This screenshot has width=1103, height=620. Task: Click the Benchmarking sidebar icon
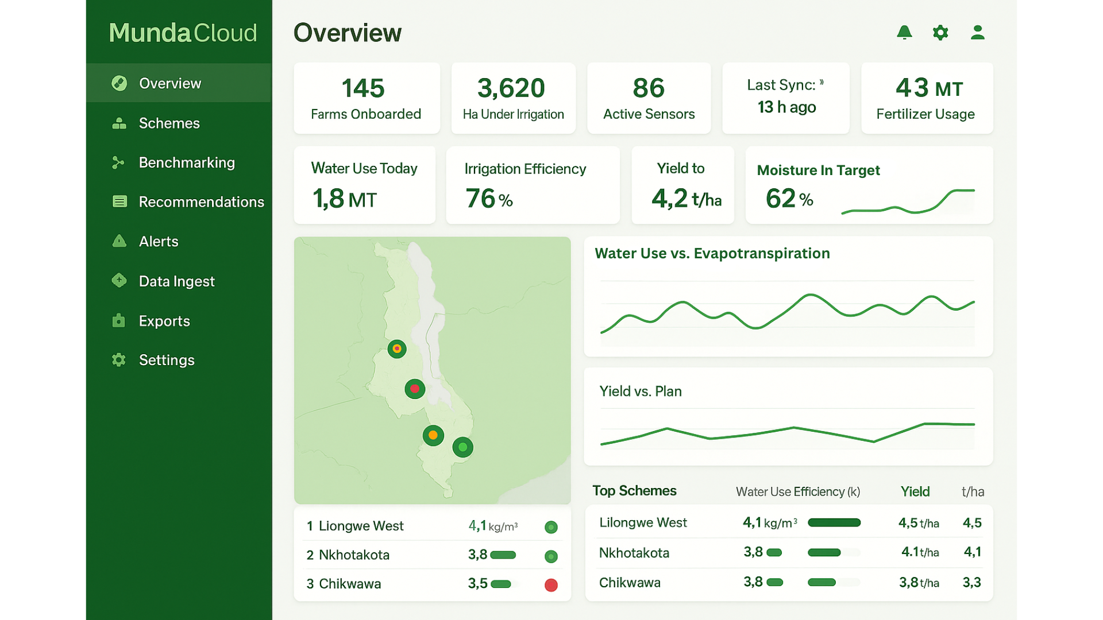click(x=118, y=163)
